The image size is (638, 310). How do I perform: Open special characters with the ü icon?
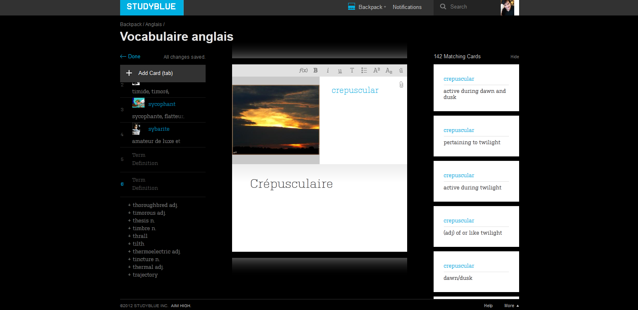point(401,70)
